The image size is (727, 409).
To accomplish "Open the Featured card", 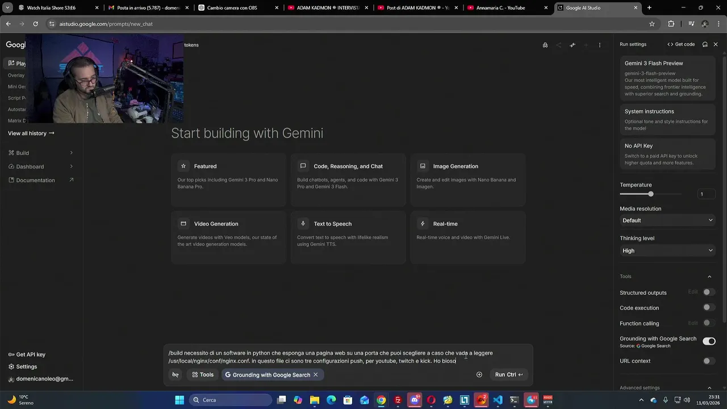I will pos(228,180).
